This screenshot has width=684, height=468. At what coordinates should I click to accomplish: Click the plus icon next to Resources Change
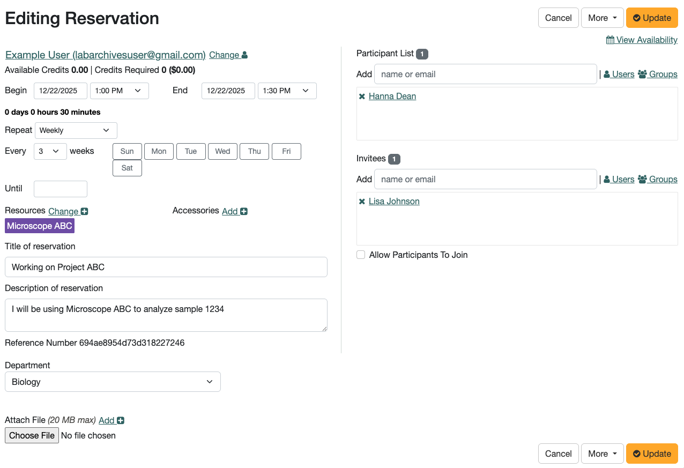tap(84, 212)
